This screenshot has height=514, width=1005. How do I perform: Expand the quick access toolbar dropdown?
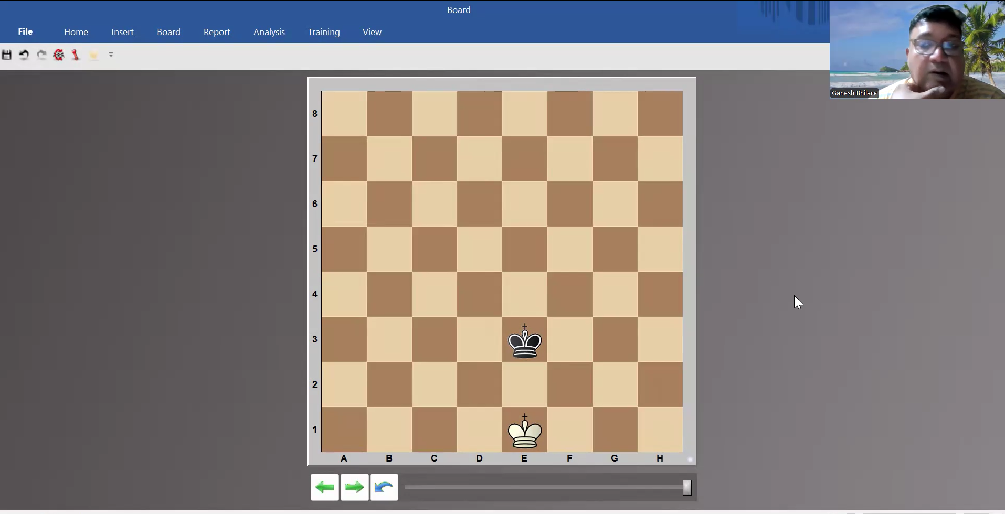[x=111, y=55]
